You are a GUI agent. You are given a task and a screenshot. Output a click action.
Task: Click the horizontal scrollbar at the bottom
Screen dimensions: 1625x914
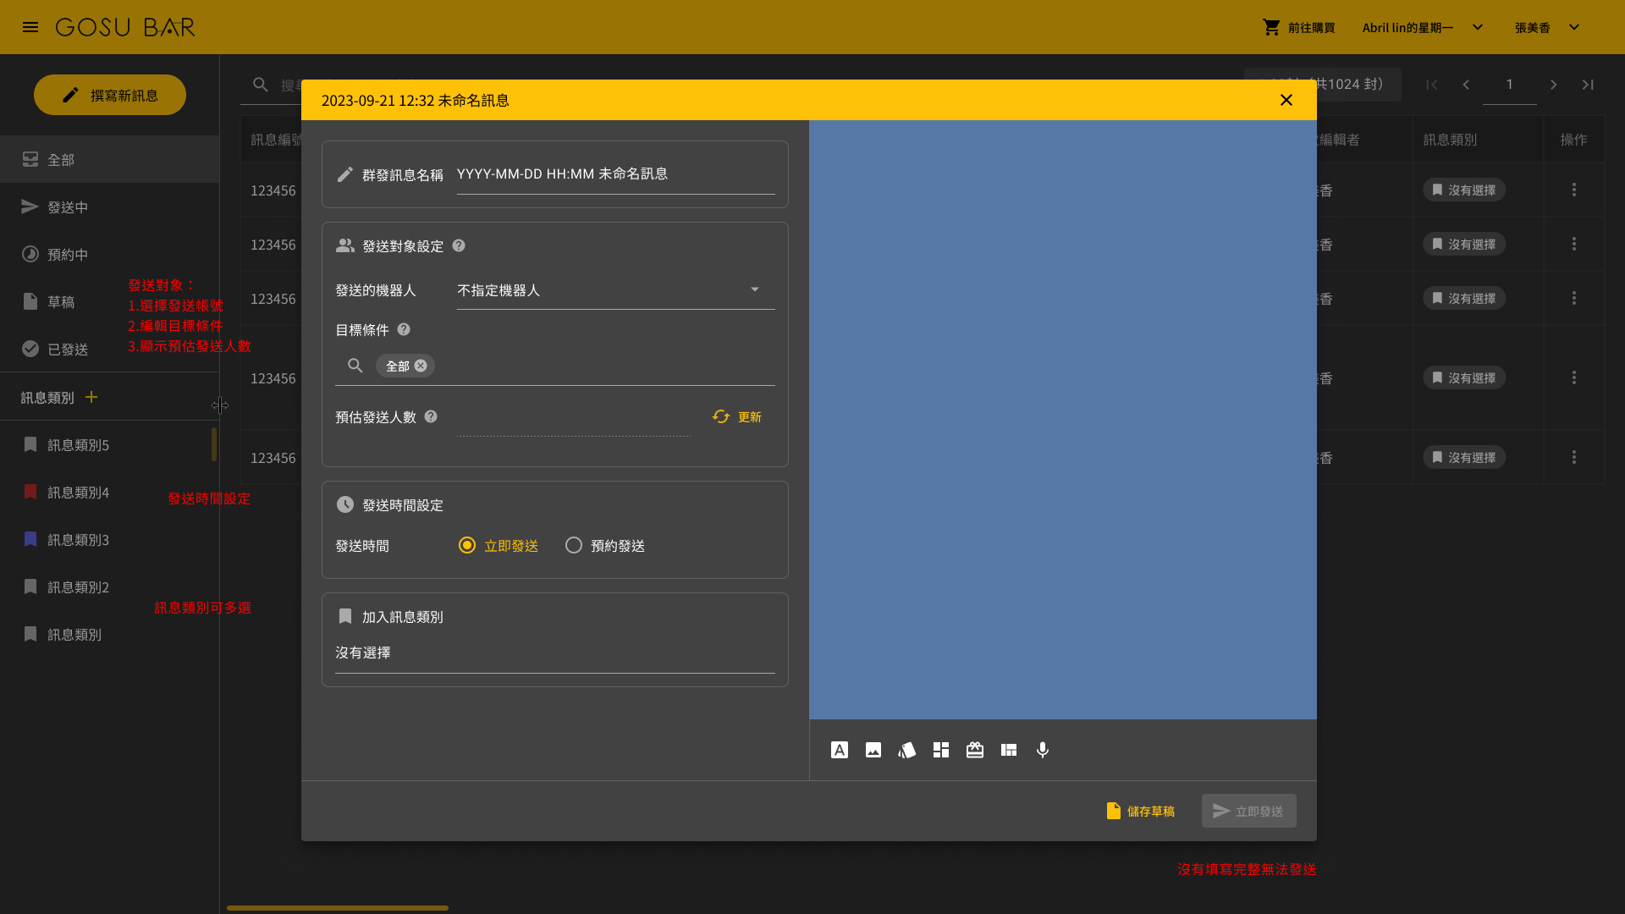tap(338, 908)
